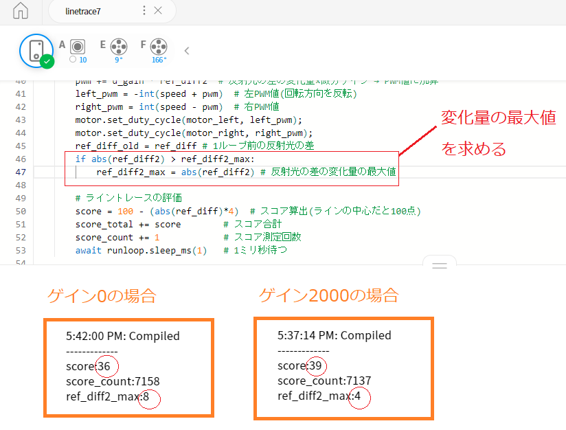Click on the await runloop.sleep_ms line
Screen dimensions: 566x430
point(141,250)
